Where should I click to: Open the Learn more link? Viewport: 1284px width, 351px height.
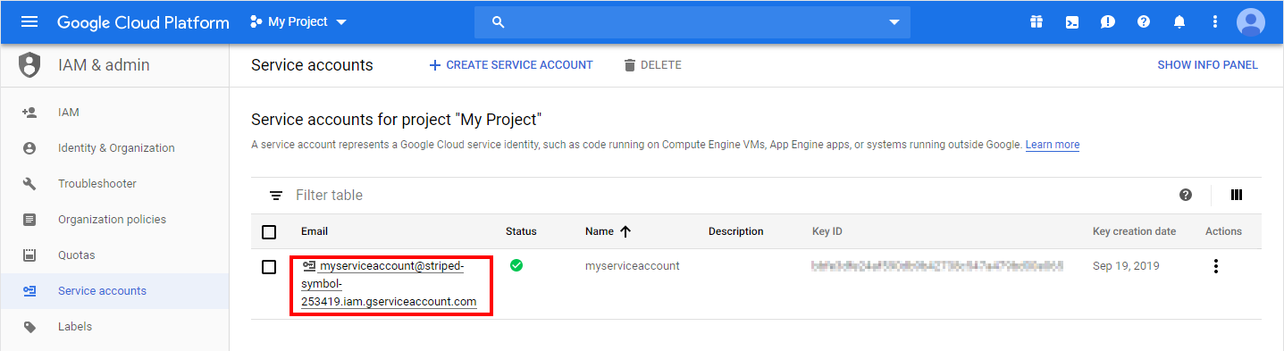click(x=1053, y=145)
